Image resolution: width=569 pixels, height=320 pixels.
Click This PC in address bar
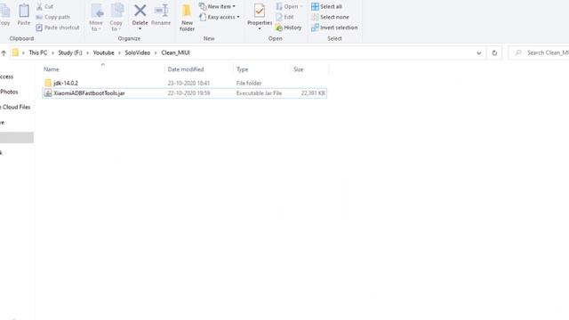tap(38, 53)
